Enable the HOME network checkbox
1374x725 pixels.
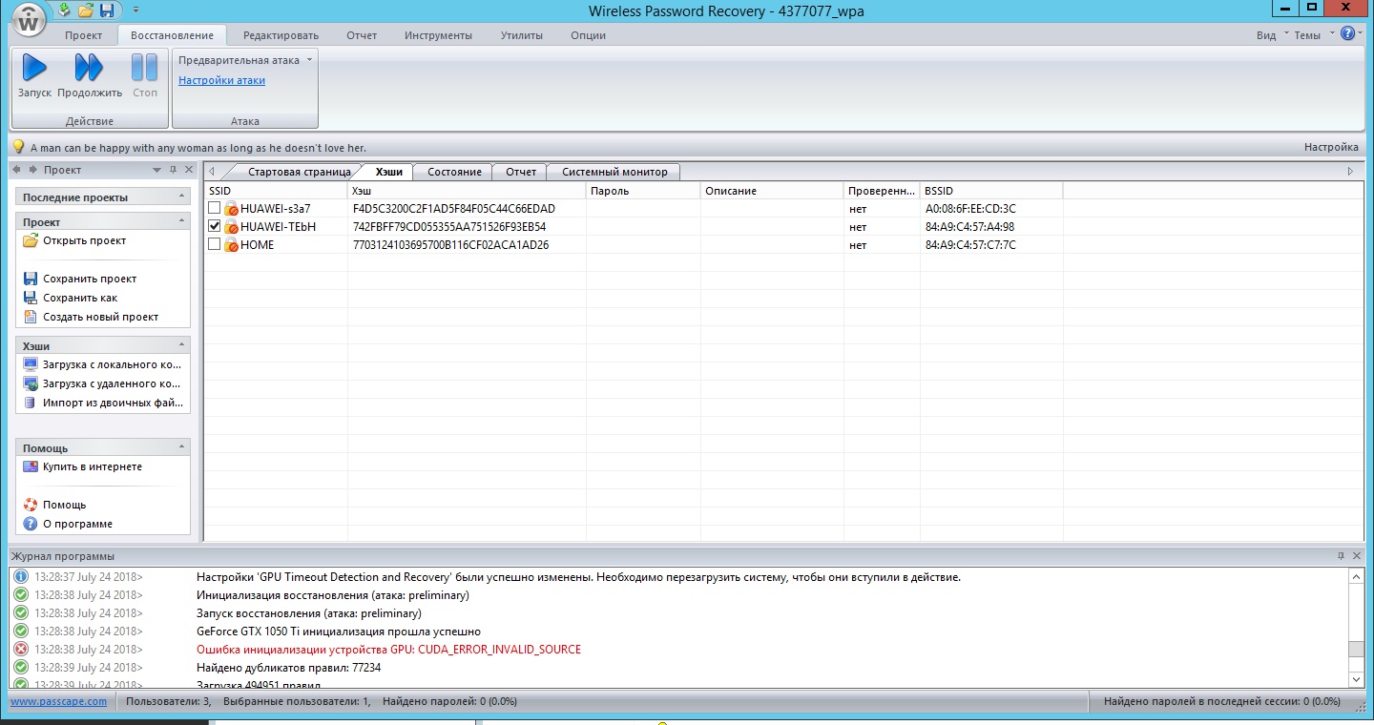(215, 244)
